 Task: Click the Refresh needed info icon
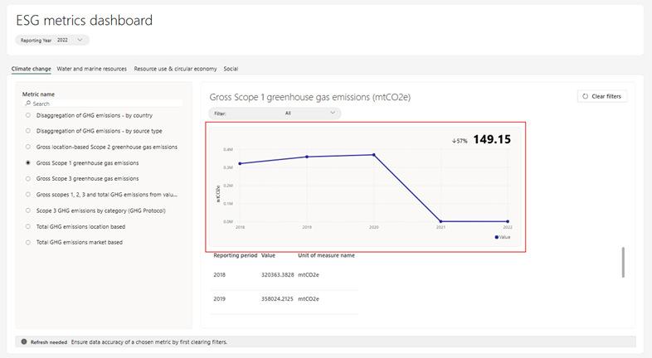pyautogui.click(x=24, y=341)
